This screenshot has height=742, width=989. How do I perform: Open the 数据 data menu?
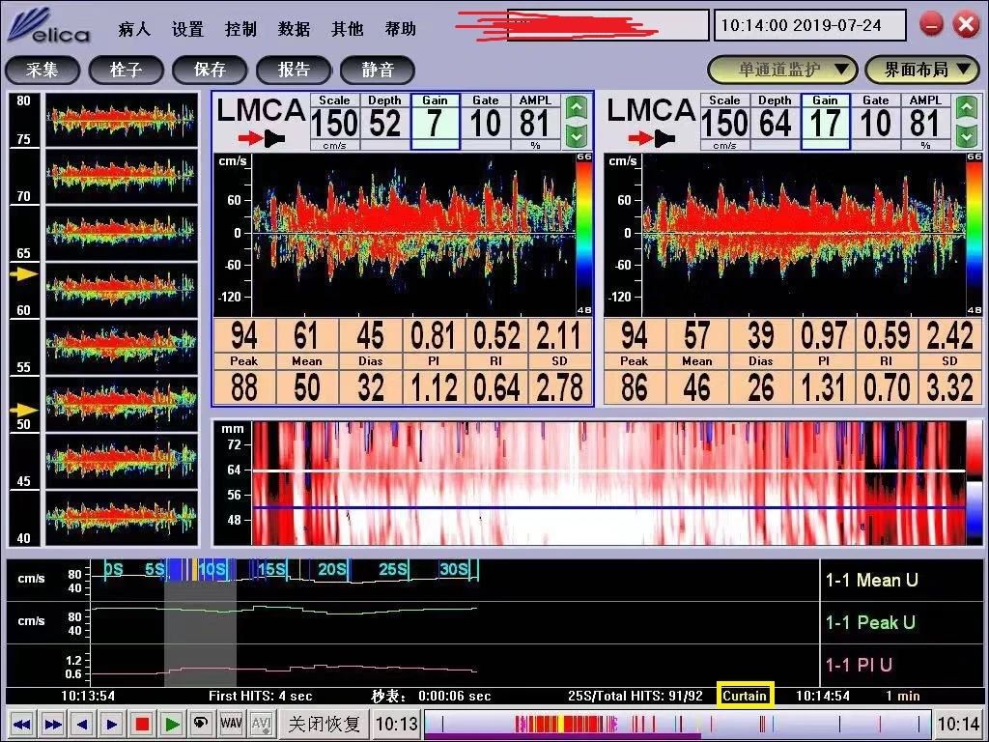tap(294, 29)
